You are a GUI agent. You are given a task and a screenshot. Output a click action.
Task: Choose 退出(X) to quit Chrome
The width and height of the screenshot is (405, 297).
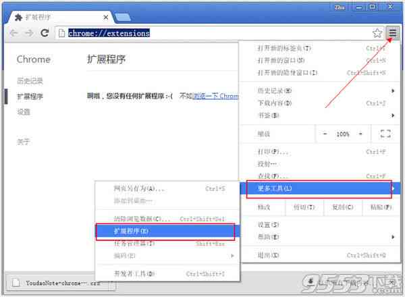click(x=320, y=255)
